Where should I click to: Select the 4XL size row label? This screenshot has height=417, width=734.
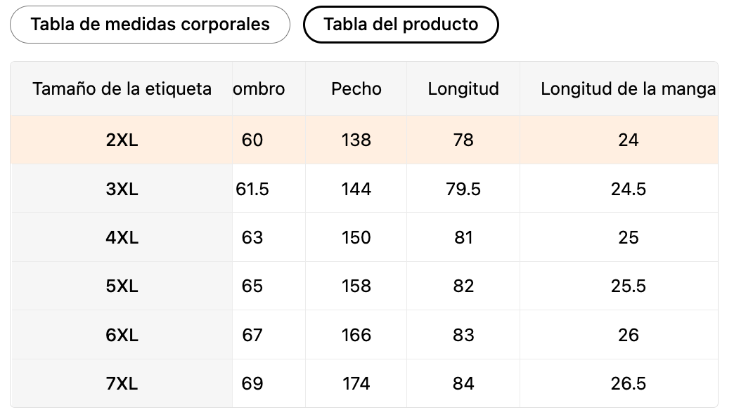[x=122, y=237]
